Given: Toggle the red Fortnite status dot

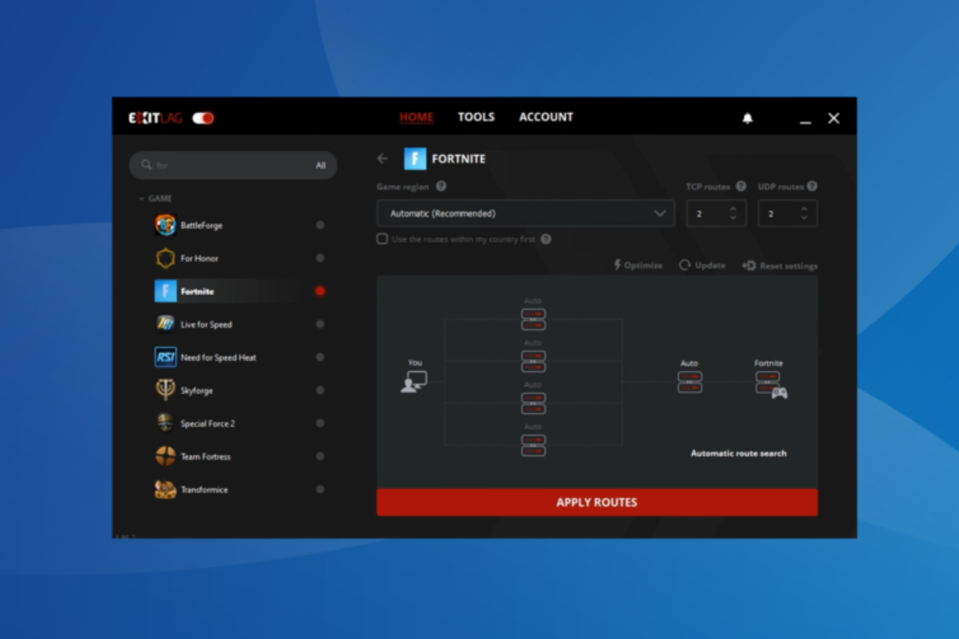Looking at the screenshot, I should 320,291.
